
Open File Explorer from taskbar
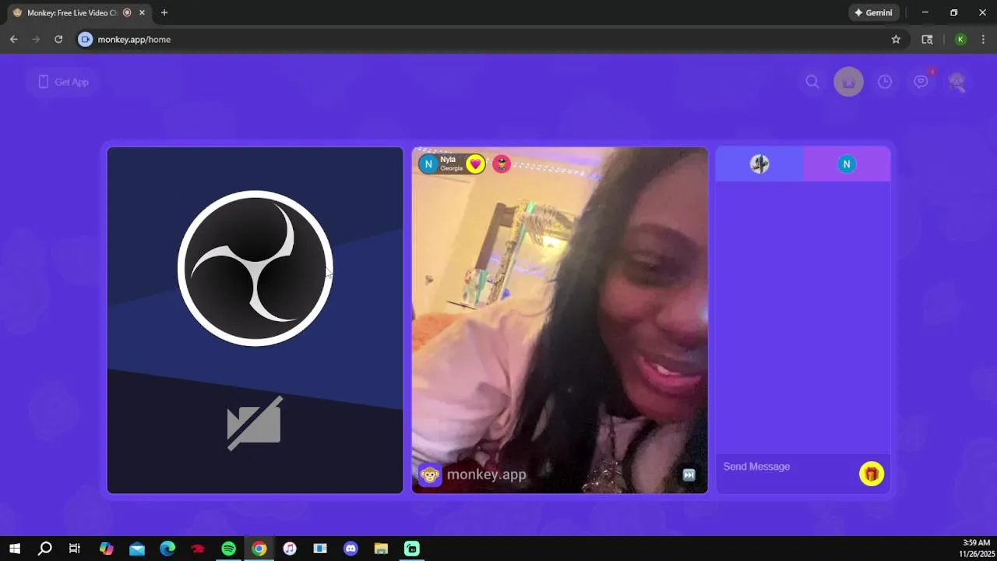pos(381,549)
